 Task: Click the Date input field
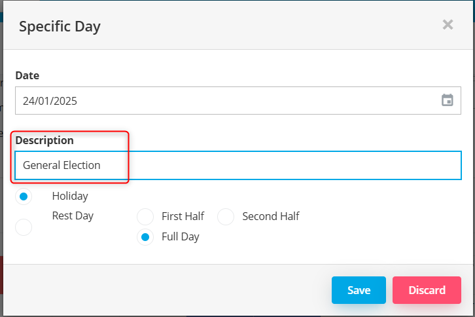tap(222, 101)
